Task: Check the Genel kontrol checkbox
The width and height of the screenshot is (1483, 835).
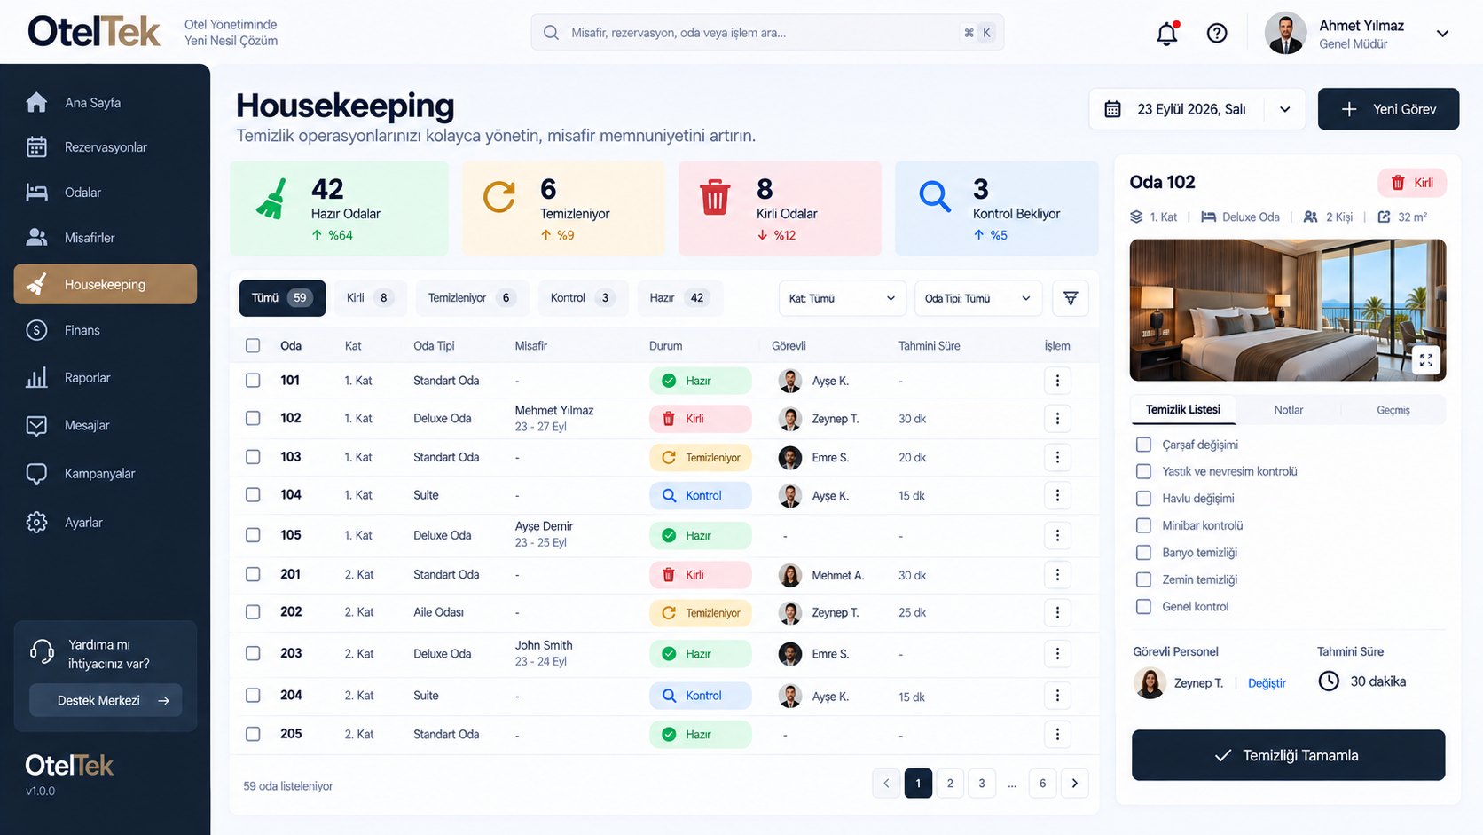Action: pos(1144,607)
